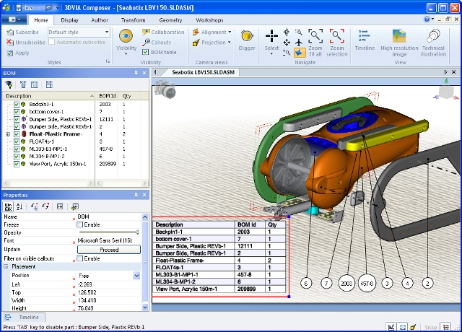Image resolution: width=462 pixels, height=332 pixels.
Task: Uncheck View Port, Acrylic 150m-1 checkbox
Action: pyautogui.click(x=17, y=164)
